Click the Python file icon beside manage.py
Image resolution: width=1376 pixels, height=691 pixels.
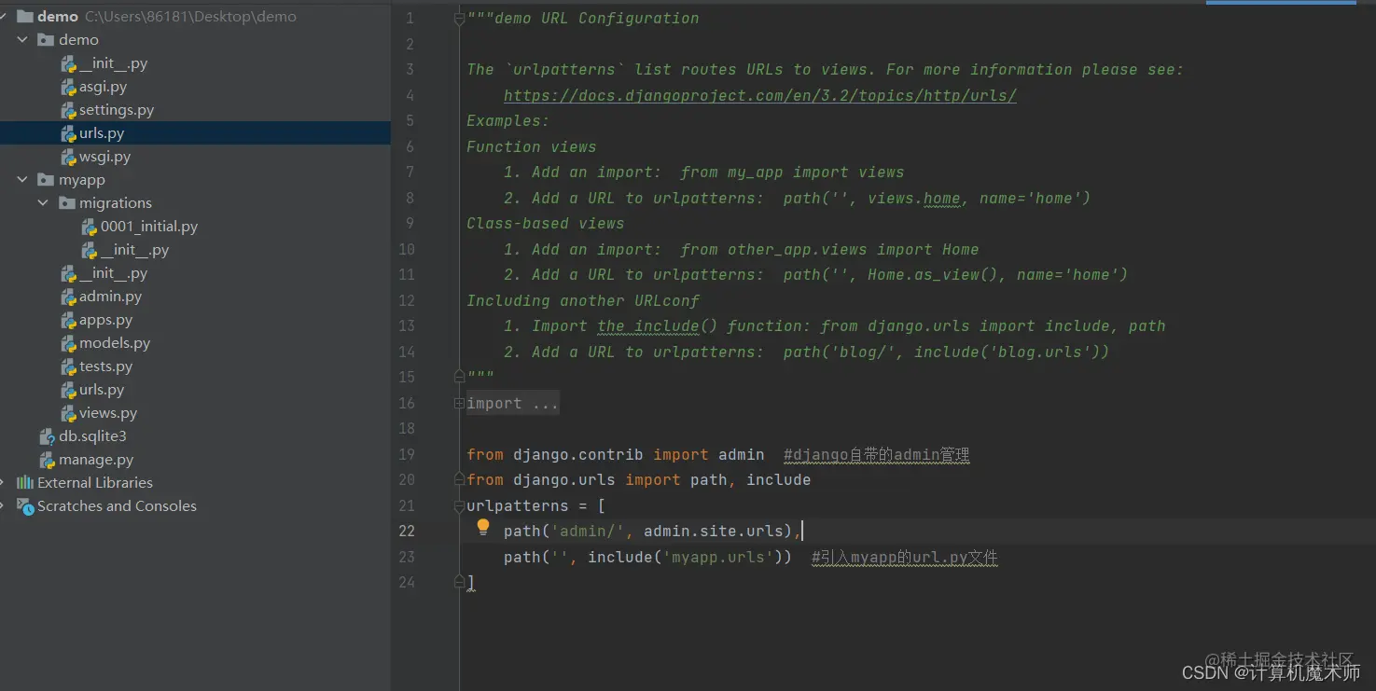(x=47, y=460)
